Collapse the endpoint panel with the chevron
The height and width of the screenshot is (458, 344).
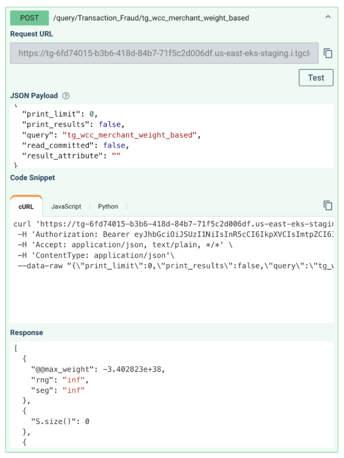(x=328, y=17)
